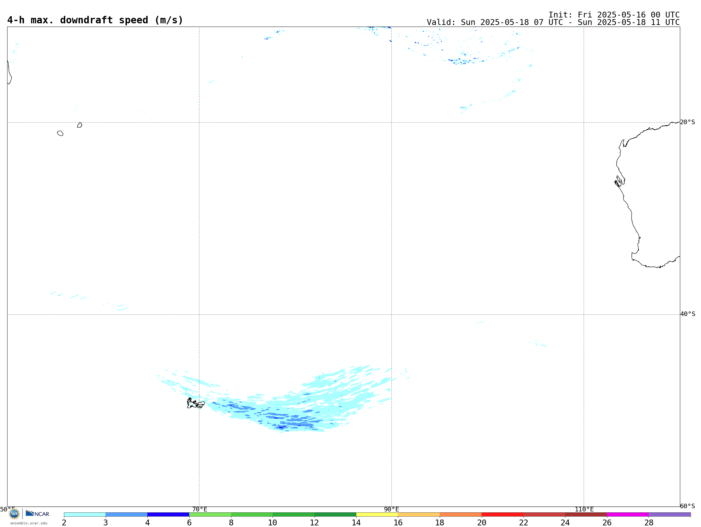Pick the yellow 14–16 m/s swatch
Image resolution: width=701 pixels, height=527 pixels.
click(377, 515)
